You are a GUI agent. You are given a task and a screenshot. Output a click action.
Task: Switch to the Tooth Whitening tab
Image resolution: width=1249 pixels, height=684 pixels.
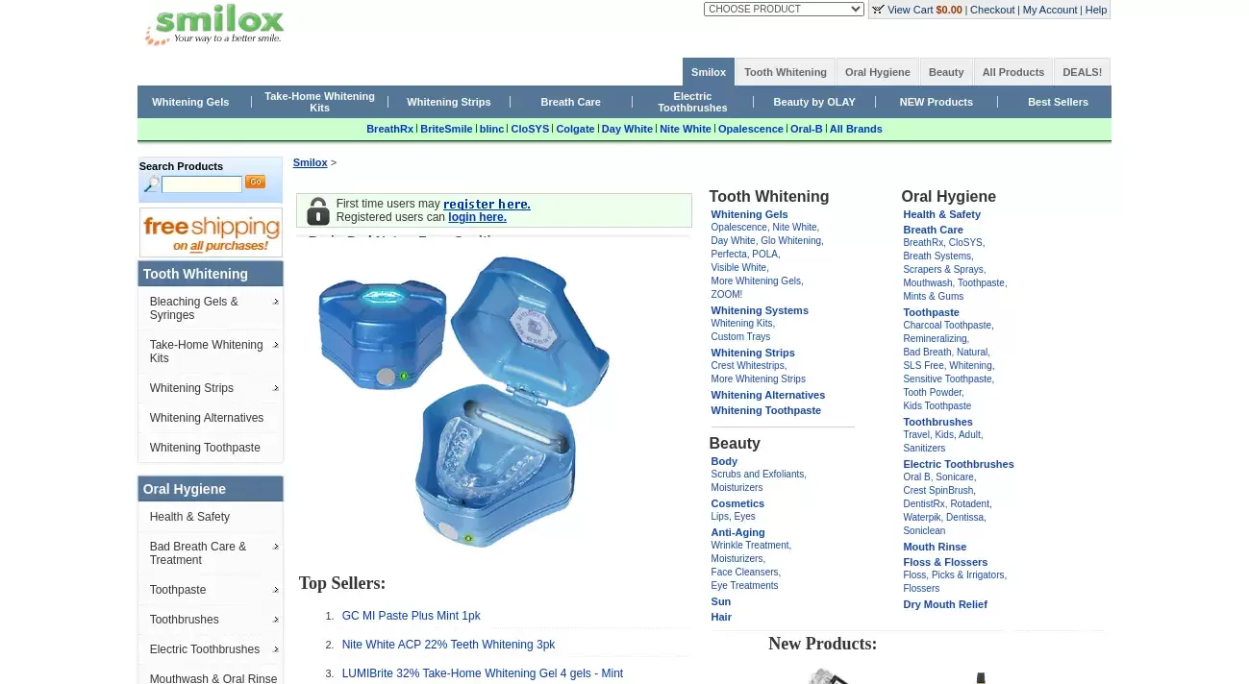[x=786, y=72]
